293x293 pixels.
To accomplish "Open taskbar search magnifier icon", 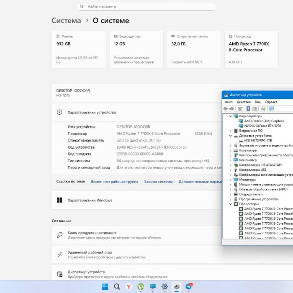I will tap(117, 286).
